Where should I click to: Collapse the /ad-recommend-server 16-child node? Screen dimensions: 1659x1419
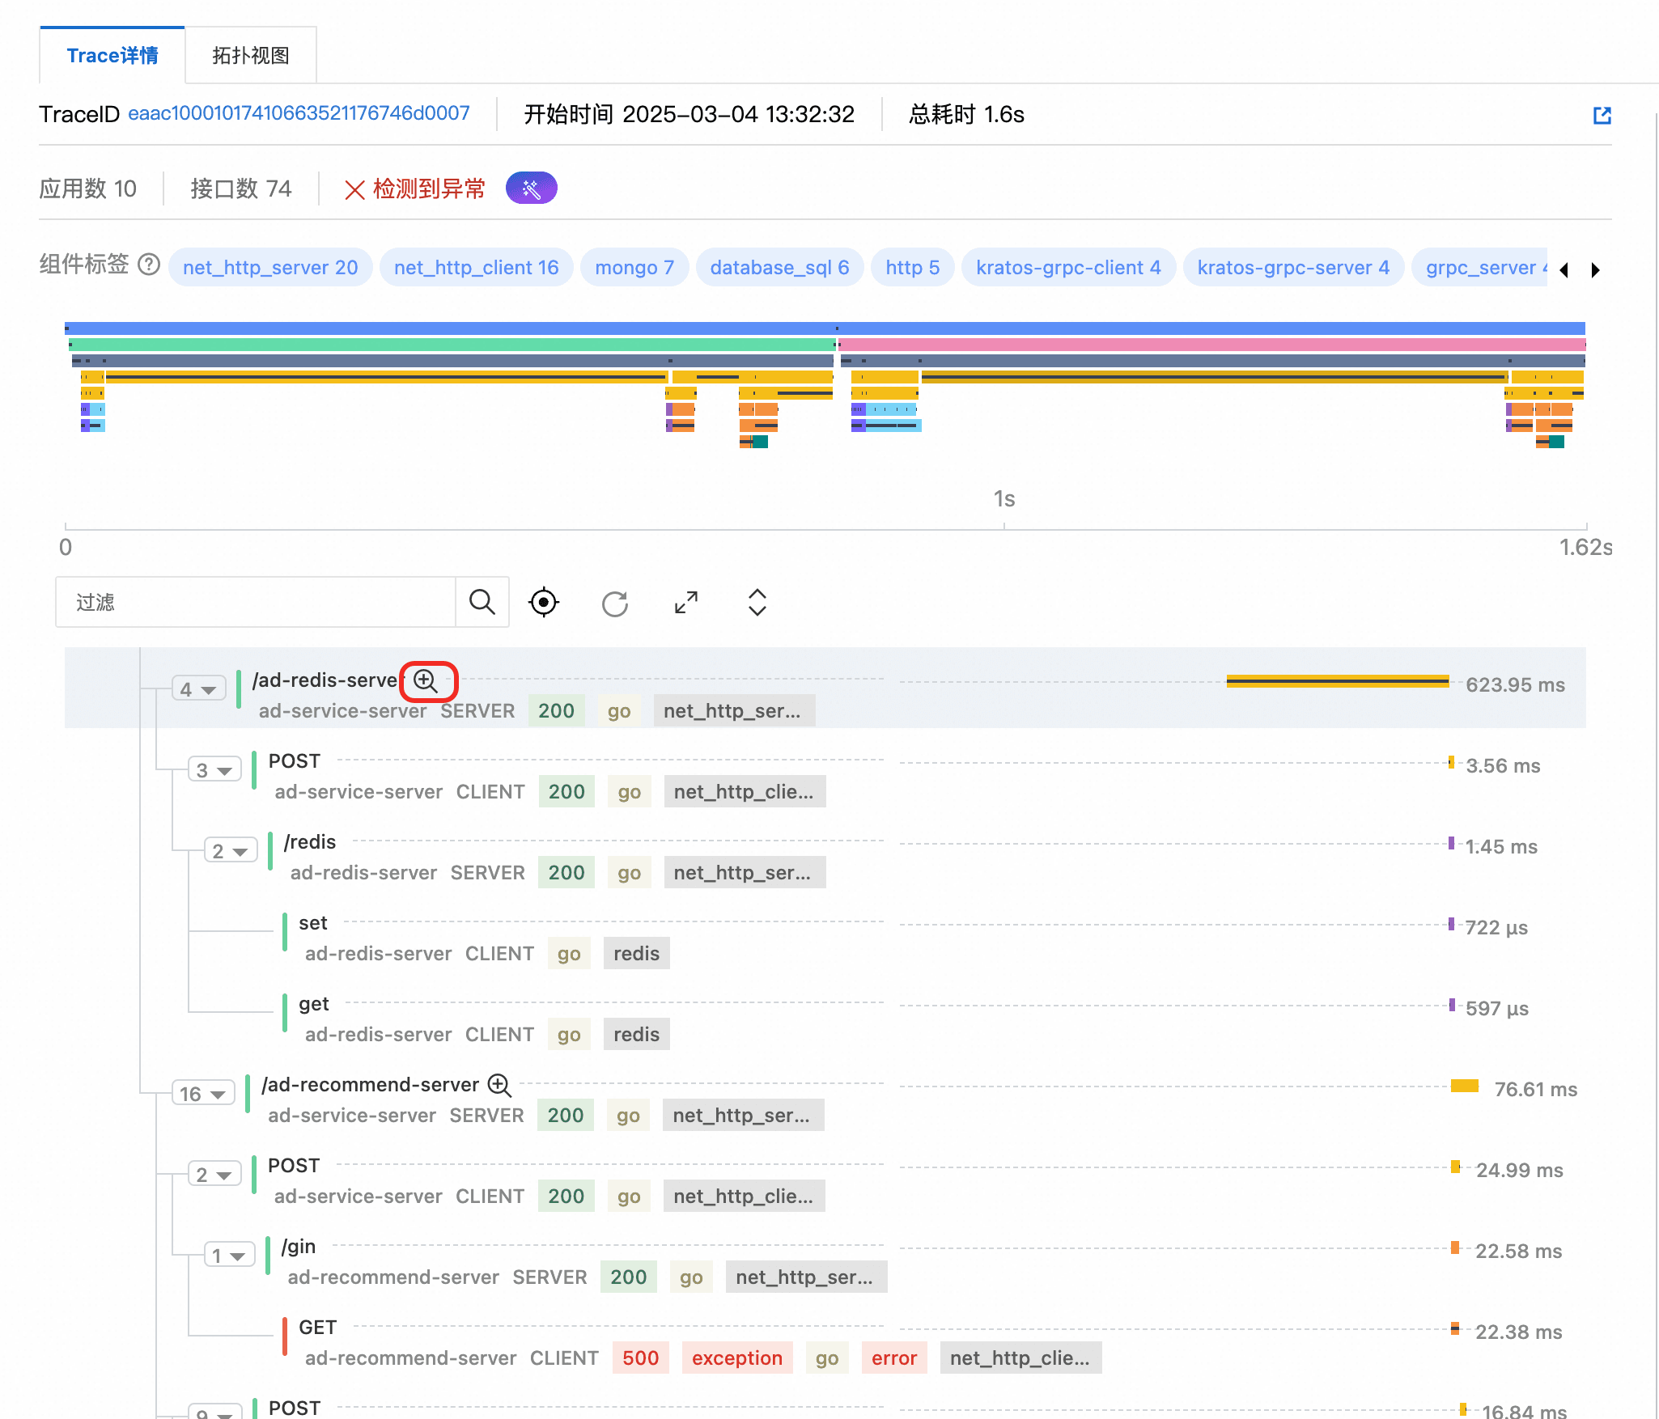[x=203, y=1094]
